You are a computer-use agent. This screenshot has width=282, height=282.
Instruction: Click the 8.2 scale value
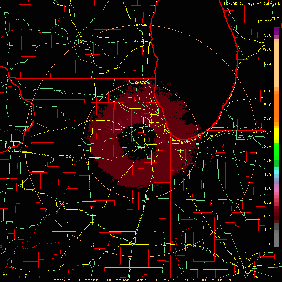point(268,63)
